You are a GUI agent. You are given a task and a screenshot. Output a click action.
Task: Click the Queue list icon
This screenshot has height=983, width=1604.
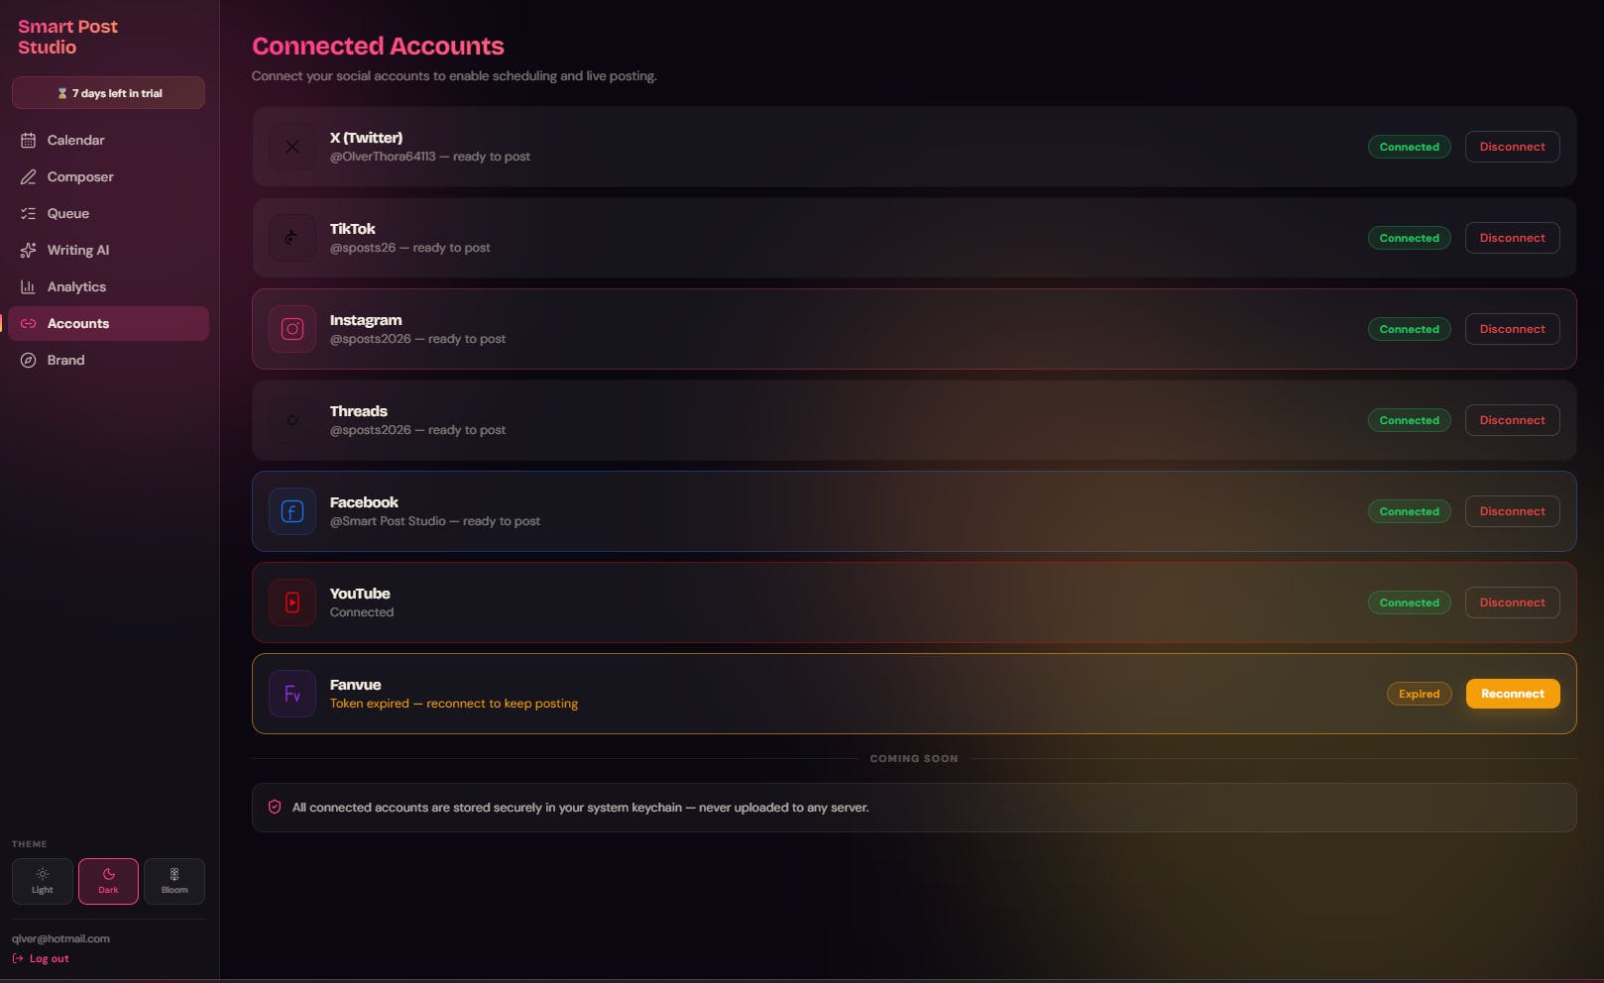tap(28, 213)
